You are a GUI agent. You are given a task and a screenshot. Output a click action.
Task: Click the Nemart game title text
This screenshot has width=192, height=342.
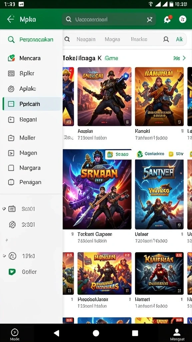tap(142, 300)
